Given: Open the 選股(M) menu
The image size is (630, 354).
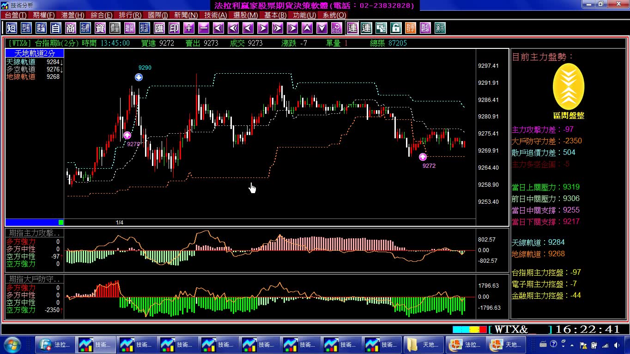Looking at the screenshot, I should pos(246,15).
